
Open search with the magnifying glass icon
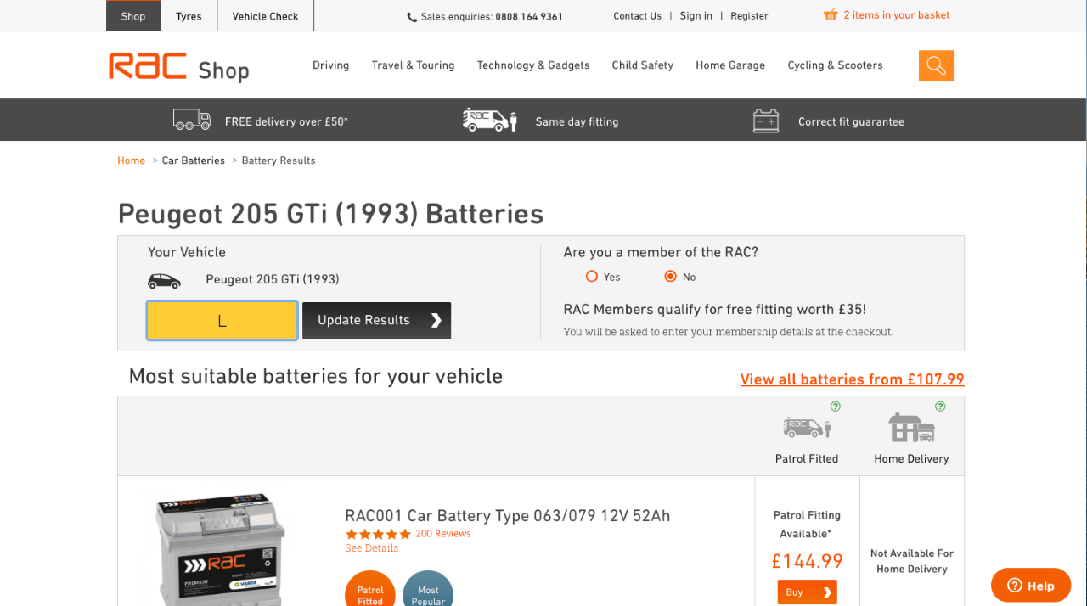coord(936,65)
